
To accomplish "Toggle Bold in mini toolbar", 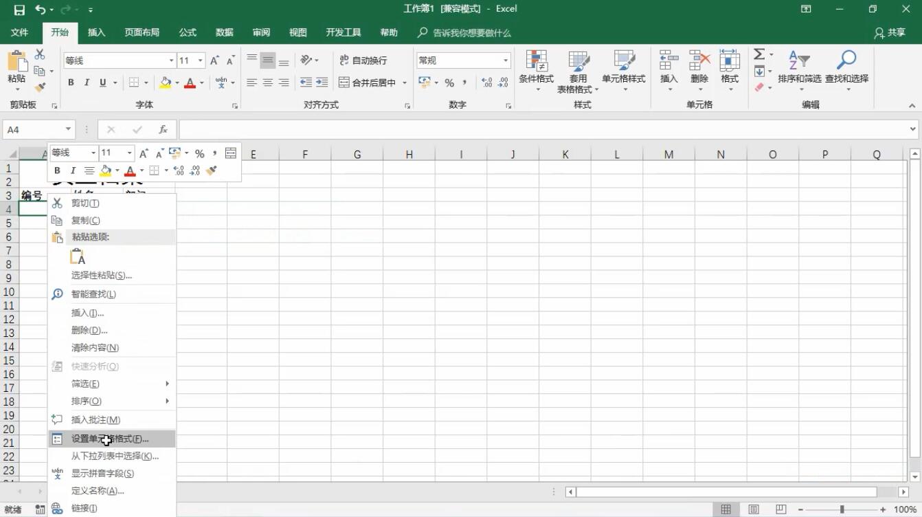I will [57, 170].
